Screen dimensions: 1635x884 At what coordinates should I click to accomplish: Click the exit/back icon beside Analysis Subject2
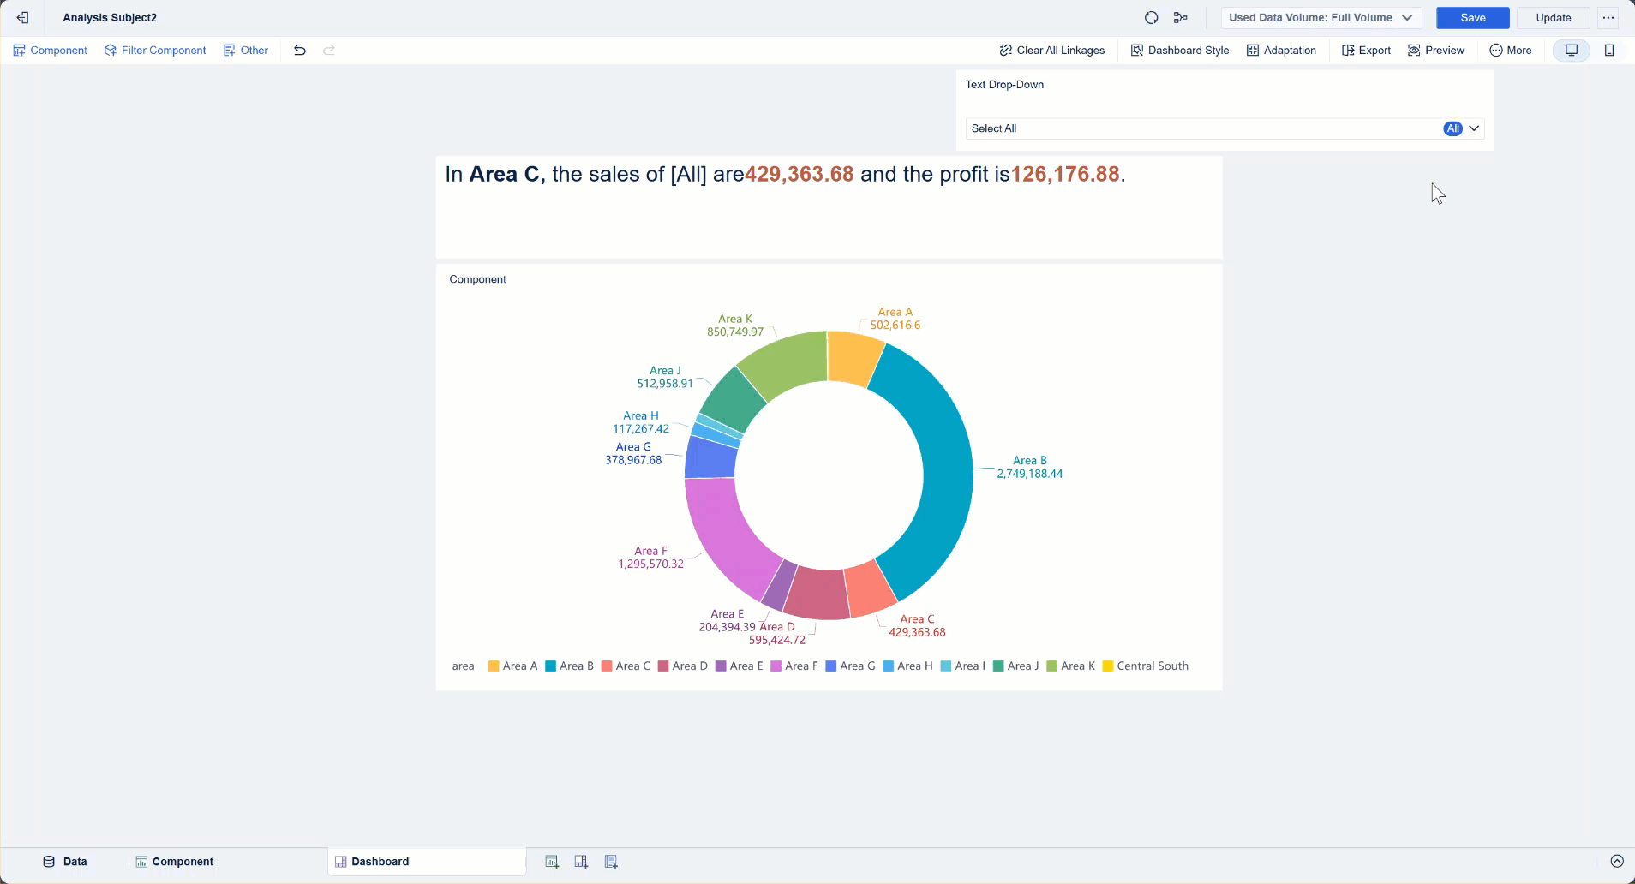coord(23,17)
